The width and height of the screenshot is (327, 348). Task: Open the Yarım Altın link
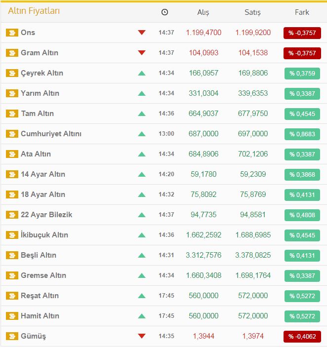pos(40,93)
